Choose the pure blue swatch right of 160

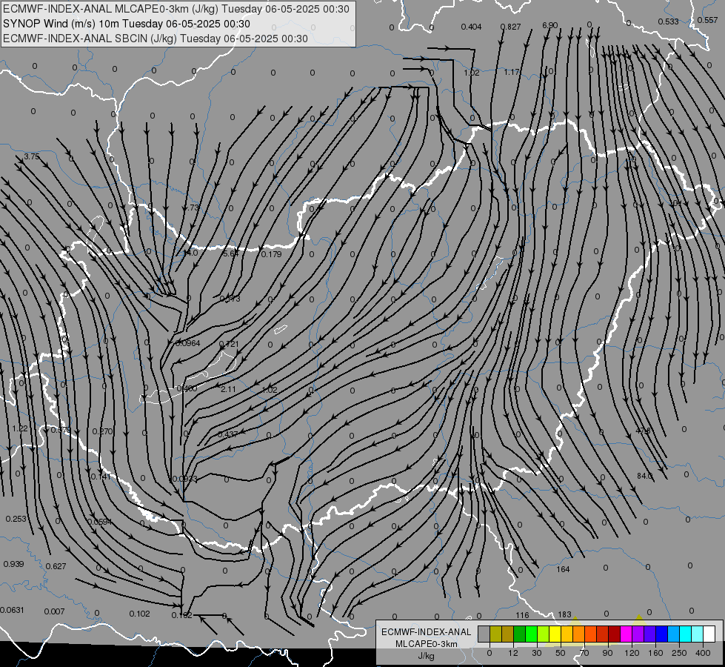click(x=662, y=634)
